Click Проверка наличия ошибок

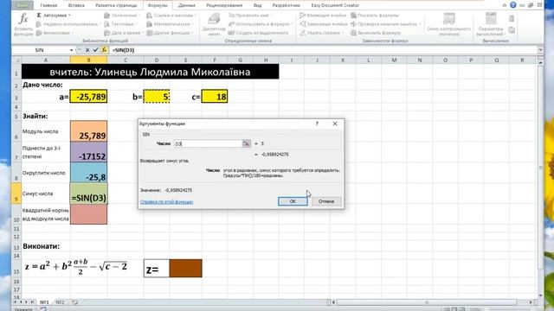386,24
